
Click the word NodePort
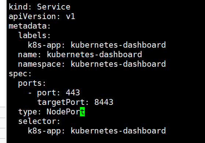click(x=66, y=112)
